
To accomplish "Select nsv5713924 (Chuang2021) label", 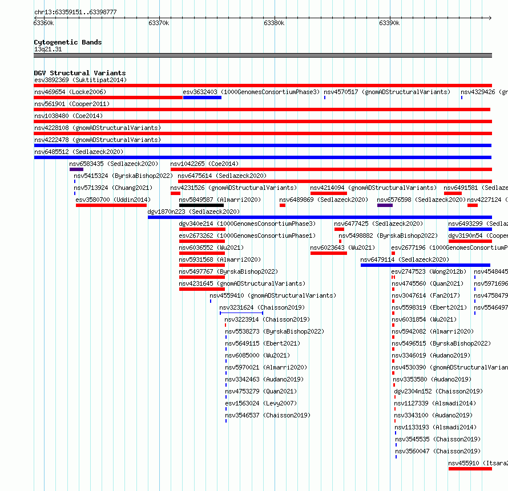I will 113,188.
